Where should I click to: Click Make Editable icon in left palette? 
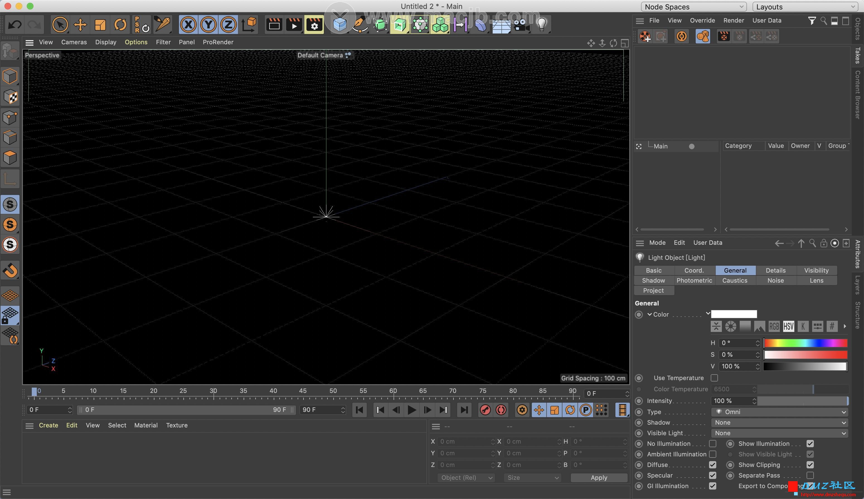pos(10,51)
